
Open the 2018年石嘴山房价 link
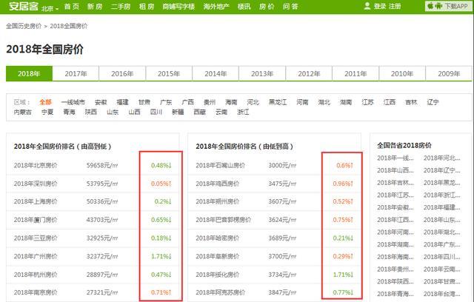221,166
